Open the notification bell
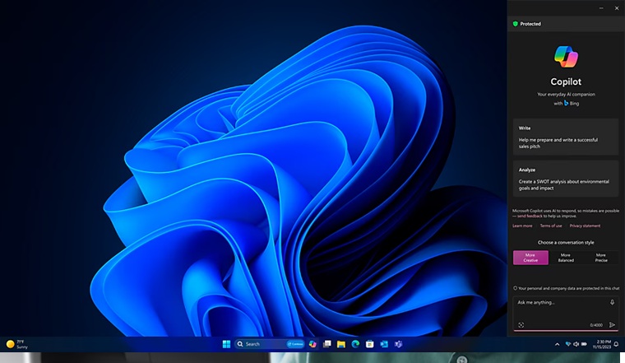 (616, 344)
